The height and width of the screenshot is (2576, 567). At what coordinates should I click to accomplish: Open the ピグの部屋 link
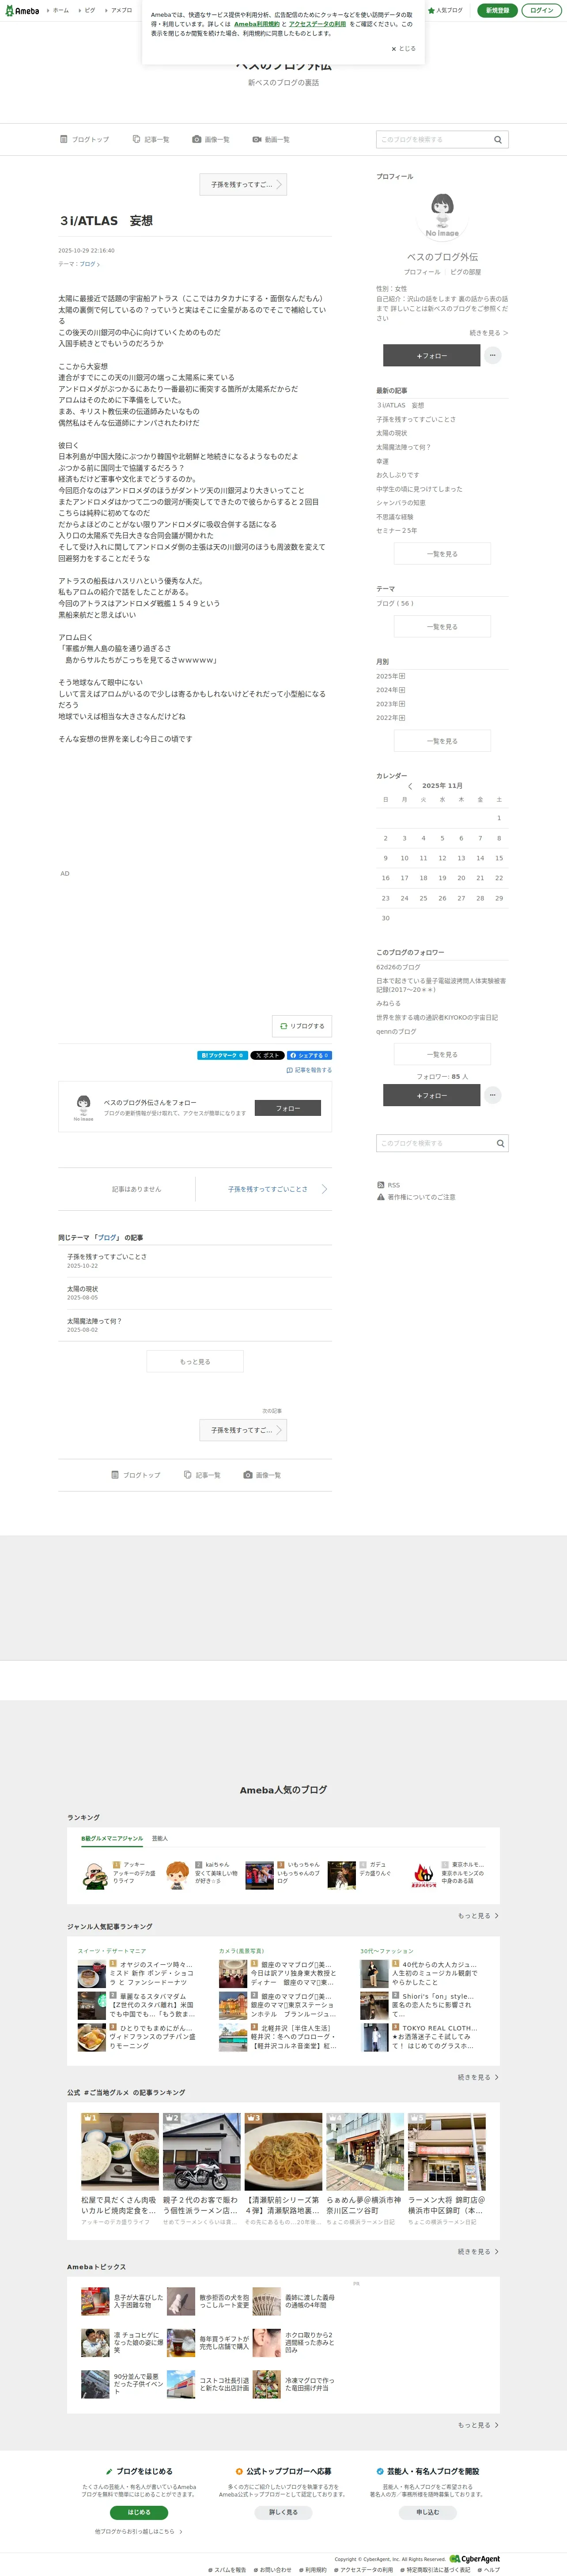(x=465, y=272)
